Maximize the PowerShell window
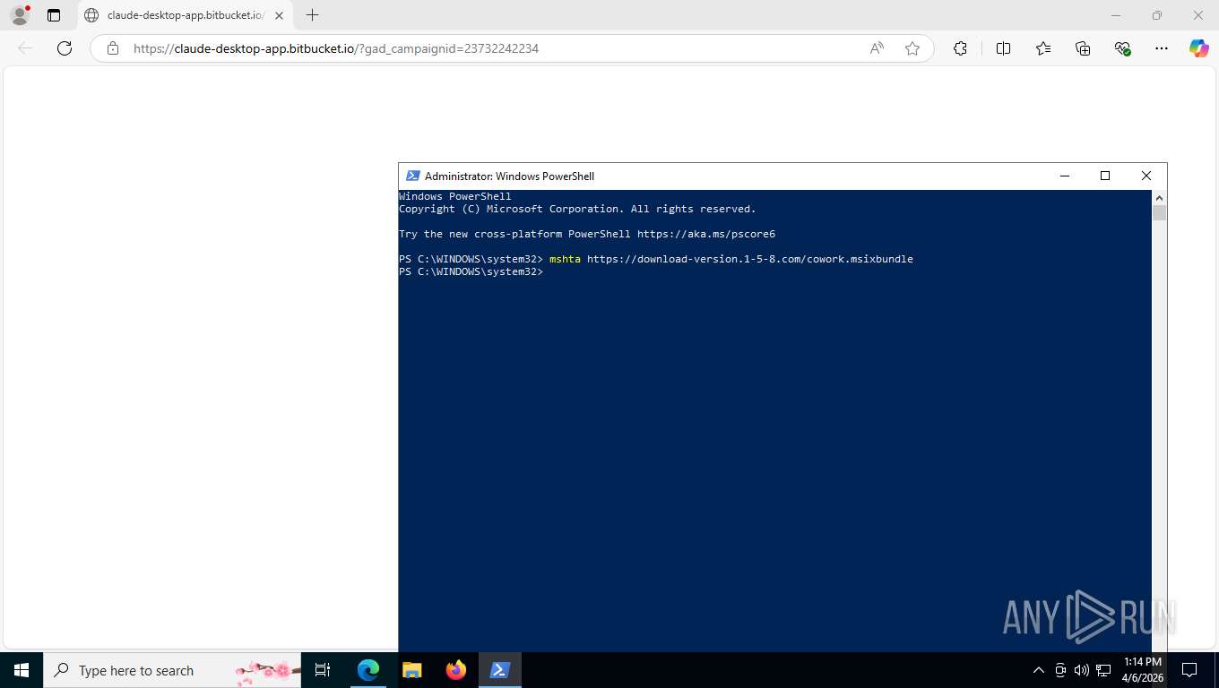 point(1105,176)
